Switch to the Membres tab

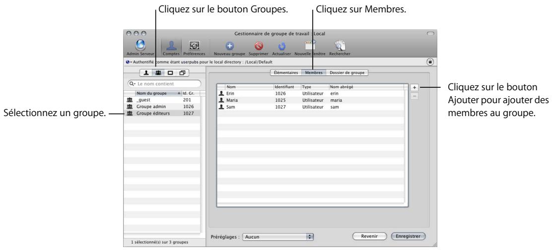pyautogui.click(x=314, y=73)
